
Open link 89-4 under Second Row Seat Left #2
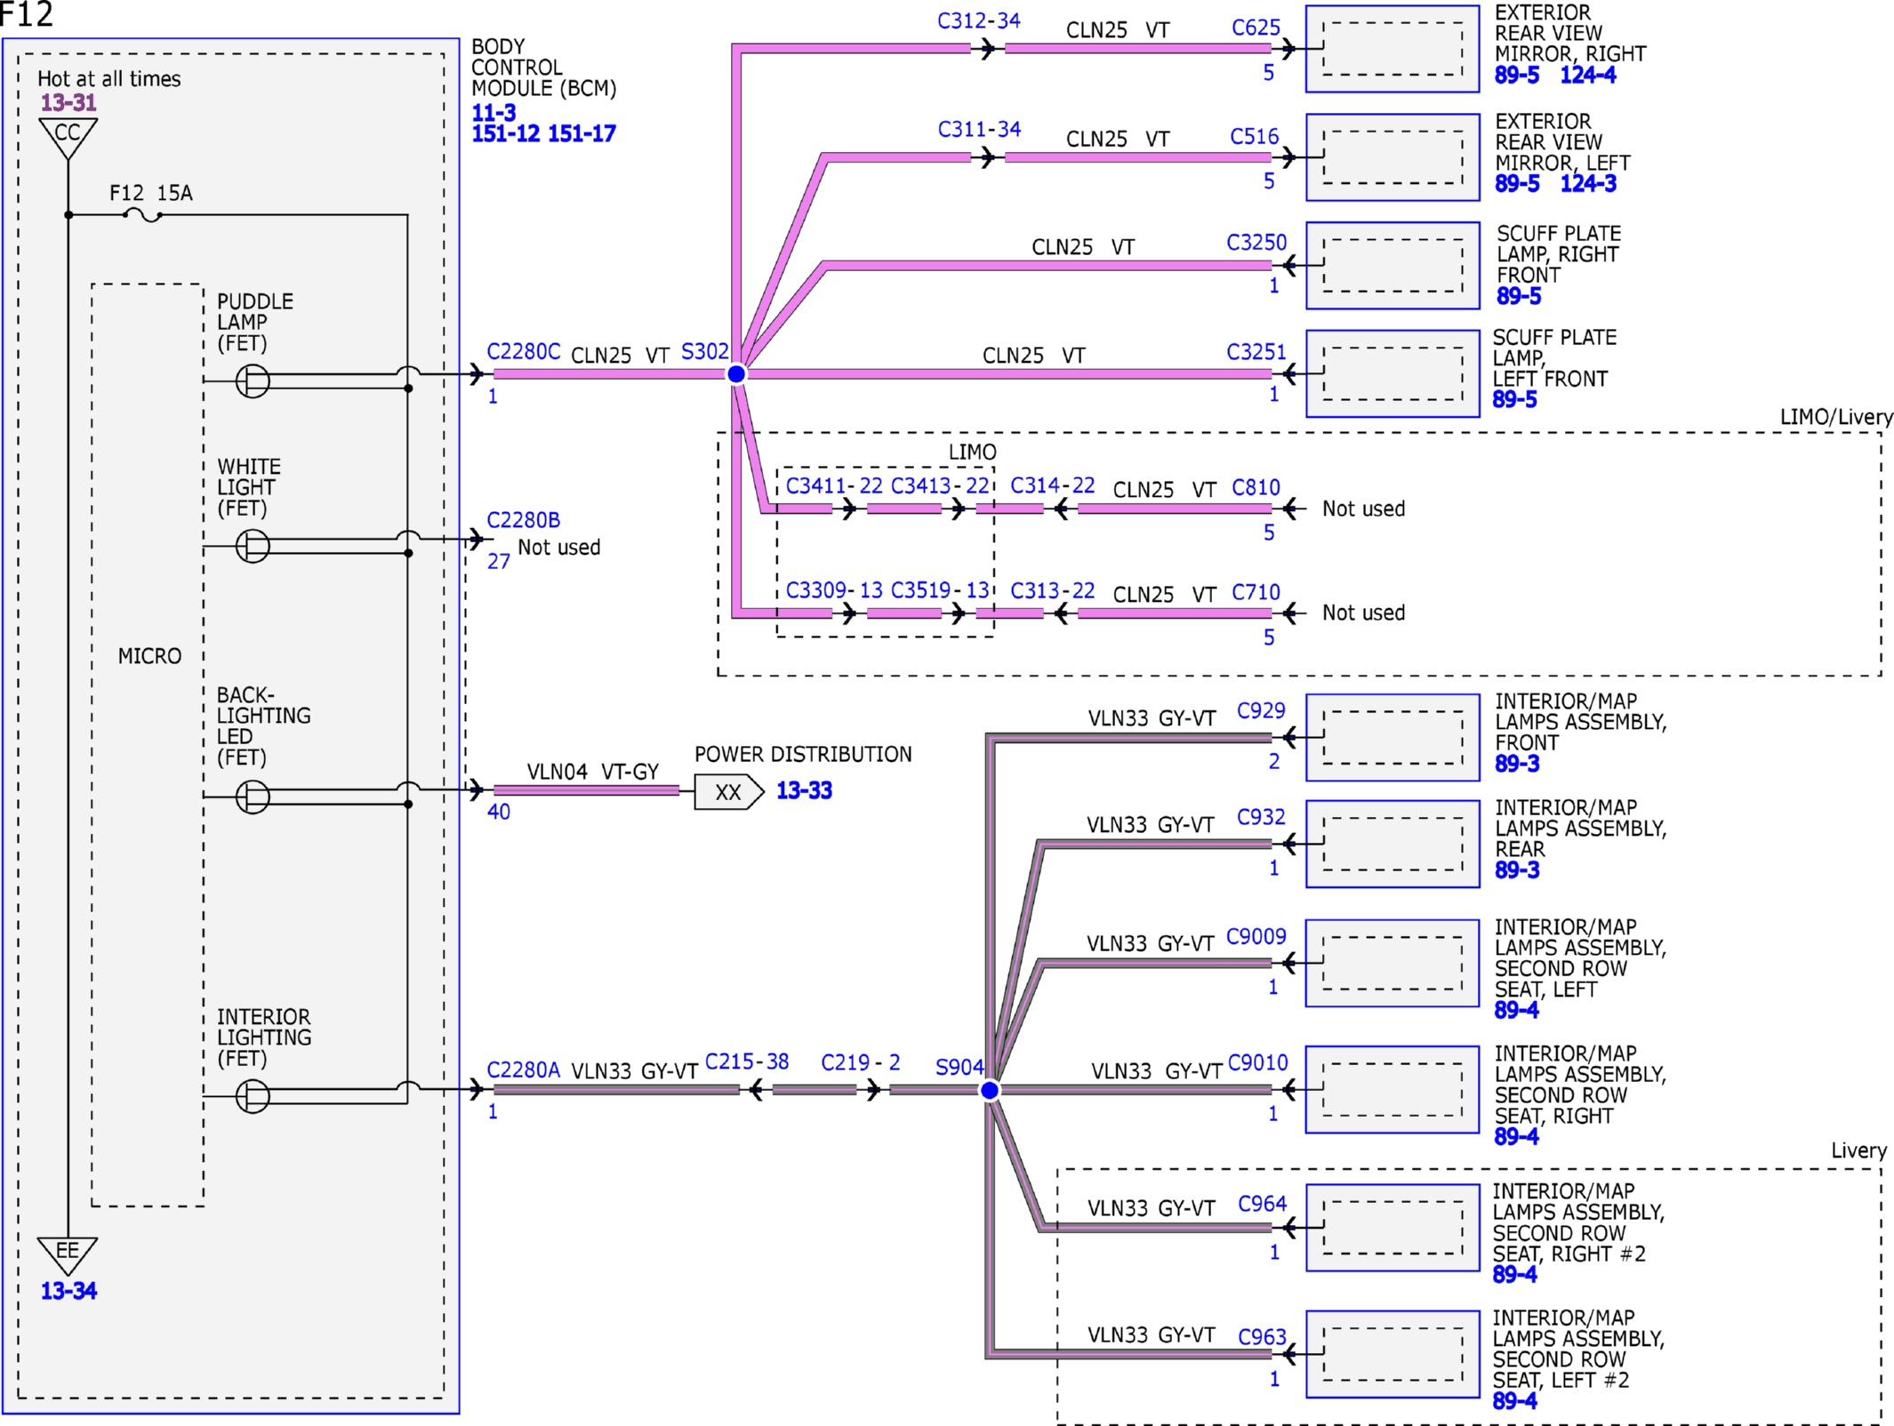pyautogui.click(x=1515, y=1401)
